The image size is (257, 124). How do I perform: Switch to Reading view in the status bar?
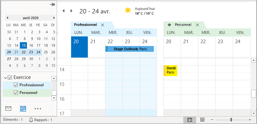[x=203, y=120]
